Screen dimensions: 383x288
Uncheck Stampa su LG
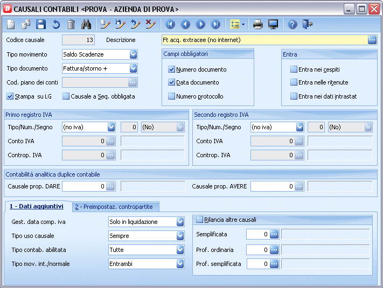(10, 96)
